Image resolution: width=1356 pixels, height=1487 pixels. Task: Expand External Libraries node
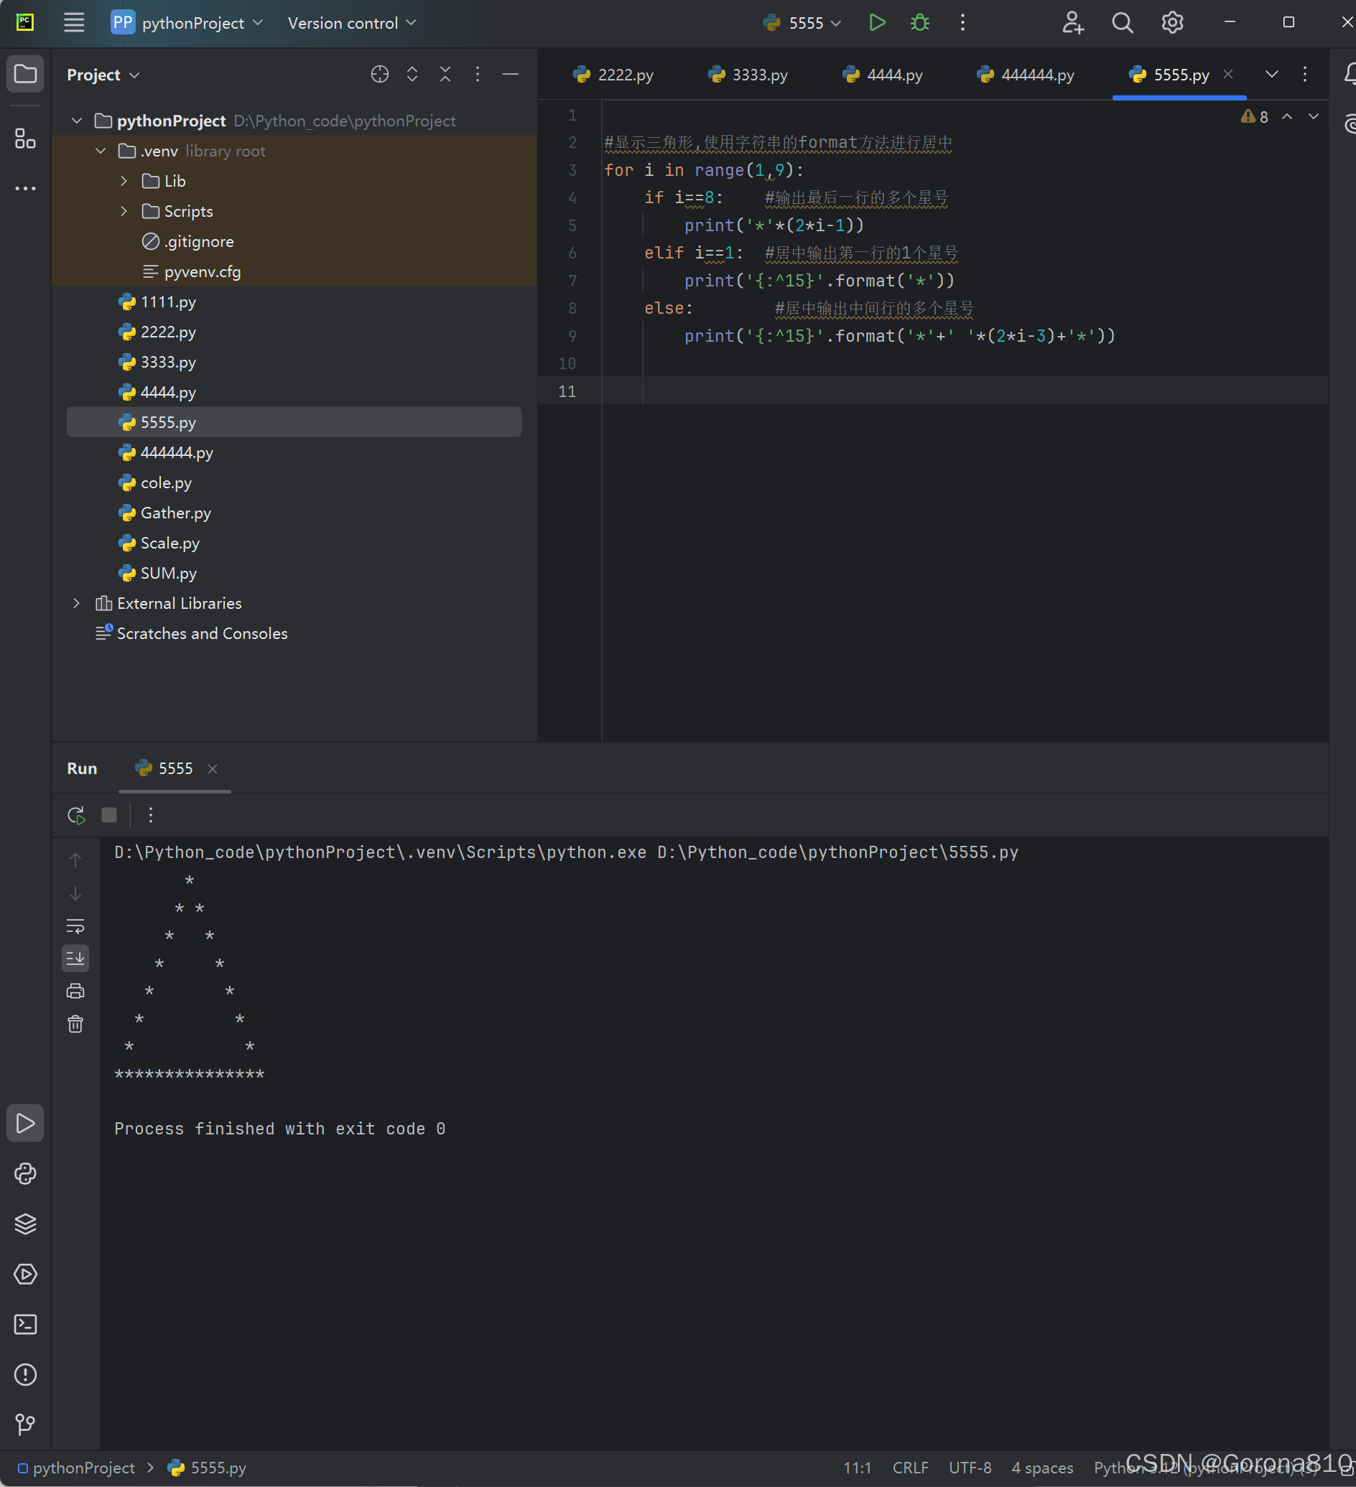(x=77, y=602)
